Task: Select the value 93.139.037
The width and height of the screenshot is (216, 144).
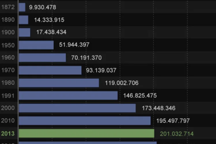Action: (x=101, y=70)
